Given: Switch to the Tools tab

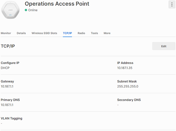Looking at the screenshot, I should 94,33.
